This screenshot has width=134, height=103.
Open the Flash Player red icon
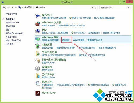coord(38,93)
